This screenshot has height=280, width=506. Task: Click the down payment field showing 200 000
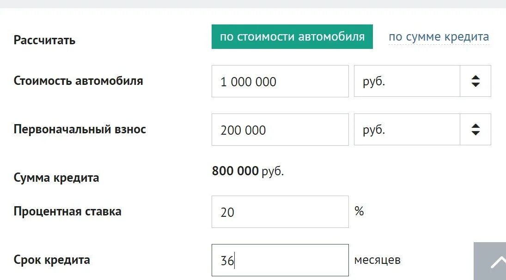[280, 130]
